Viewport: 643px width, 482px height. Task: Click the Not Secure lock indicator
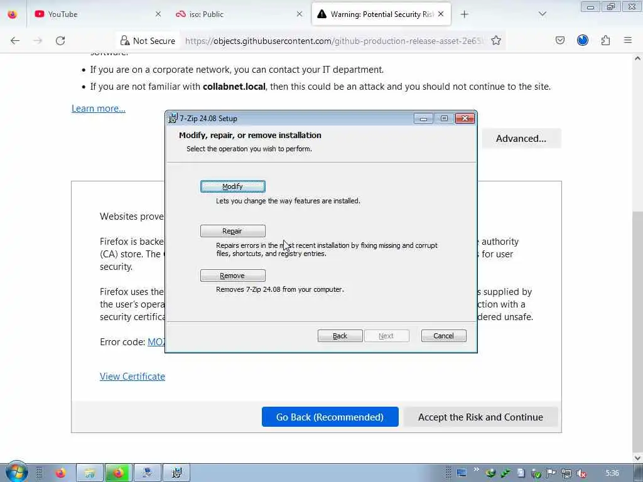(x=148, y=41)
